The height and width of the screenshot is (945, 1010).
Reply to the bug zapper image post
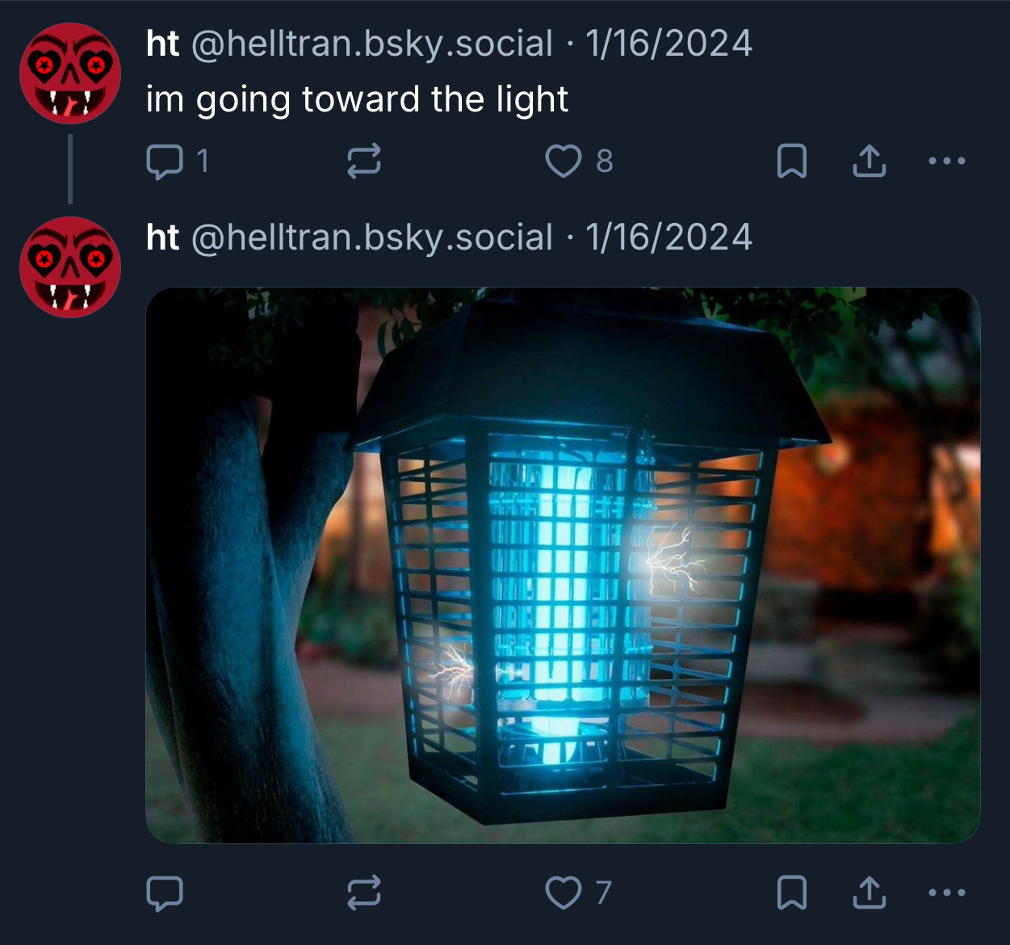(x=165, y=892)
